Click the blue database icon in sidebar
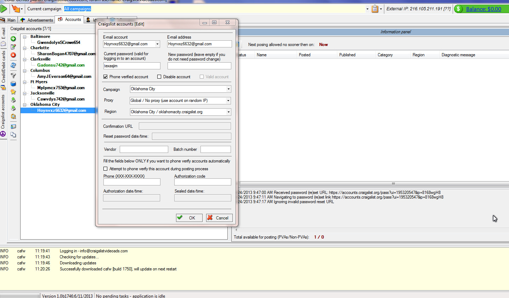 coord(13,84)
